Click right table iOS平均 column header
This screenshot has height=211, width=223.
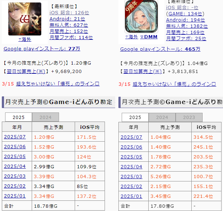pyautogui.click(x=206, y=127)
